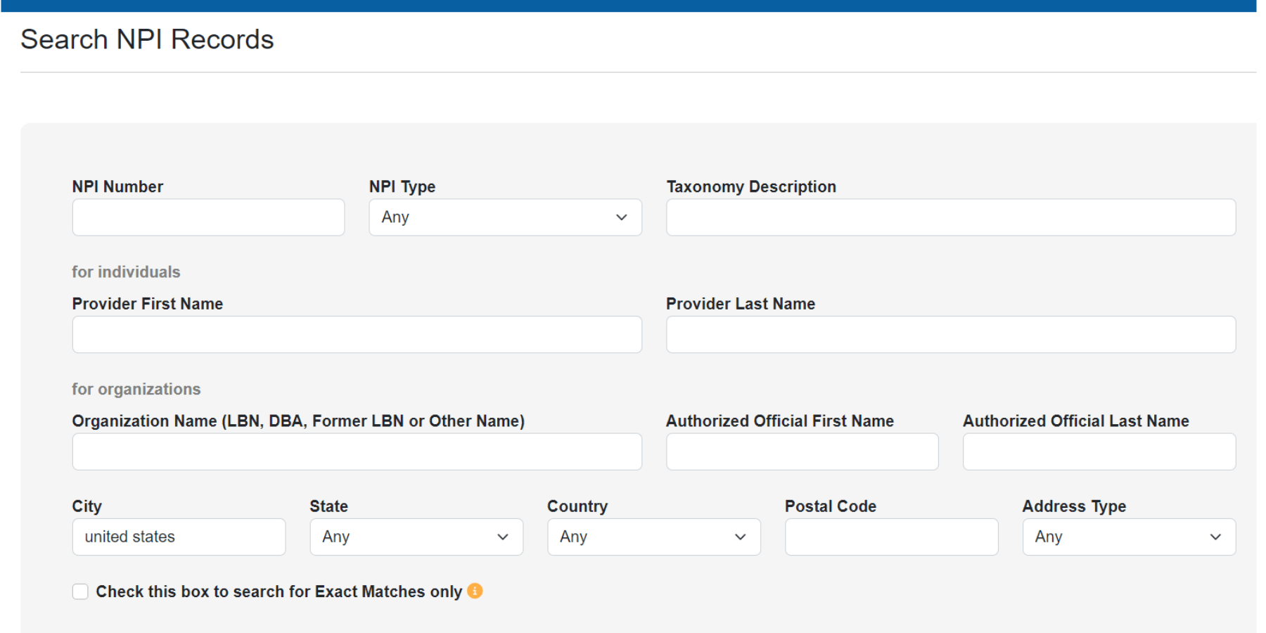Expand the Address Type dropdown
This screenshot has width=1266, height=633.
1128,537
